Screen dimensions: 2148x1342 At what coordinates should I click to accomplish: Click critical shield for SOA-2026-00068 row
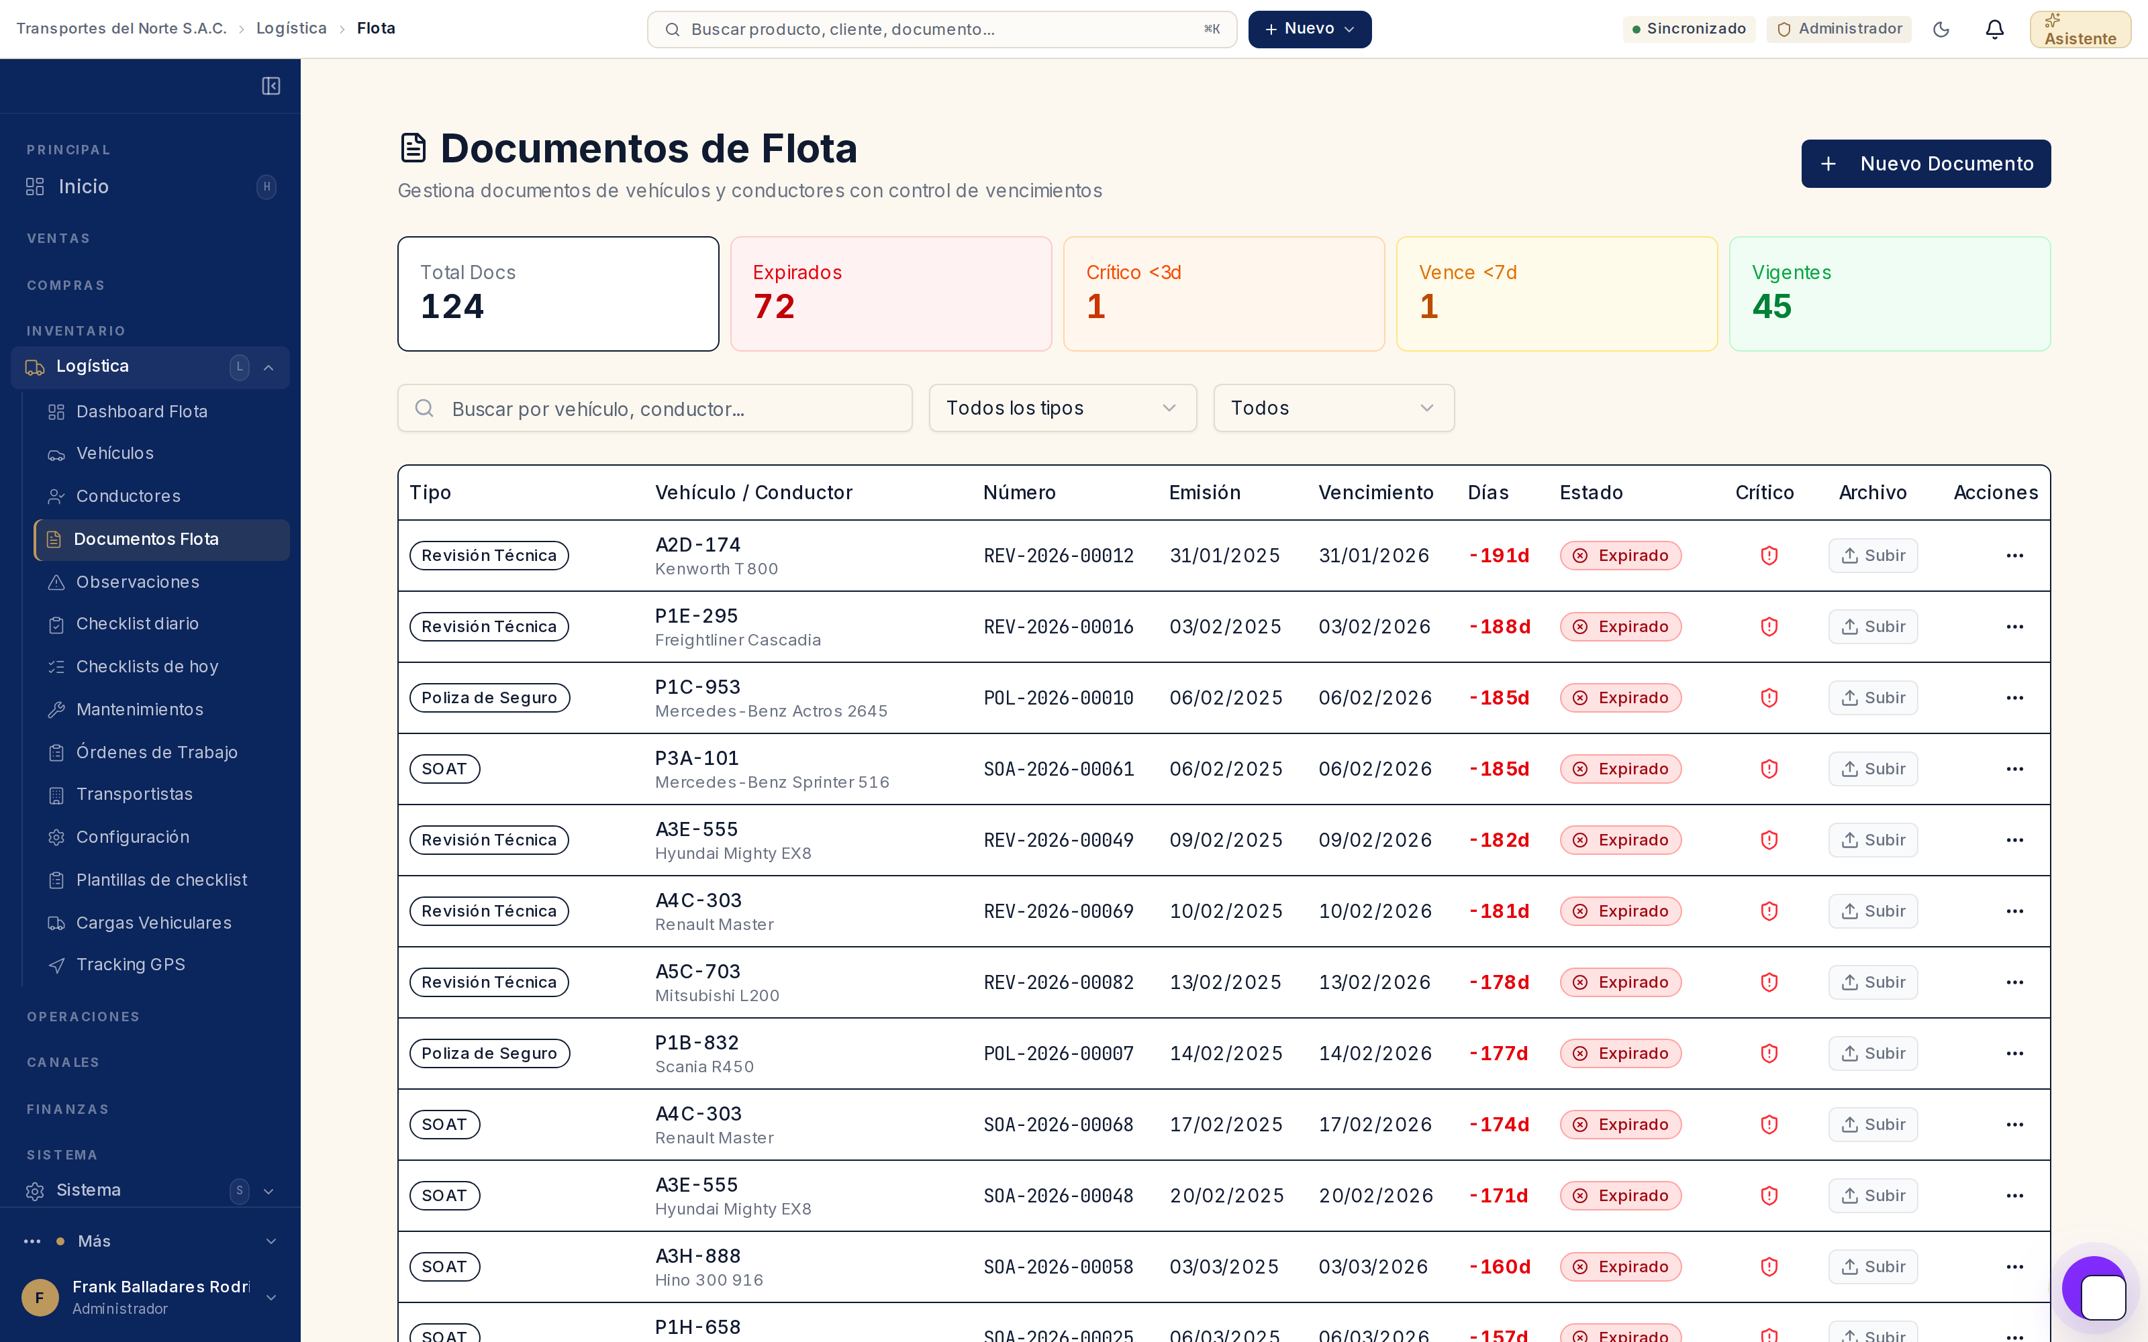click(x=1769, y=1125)
